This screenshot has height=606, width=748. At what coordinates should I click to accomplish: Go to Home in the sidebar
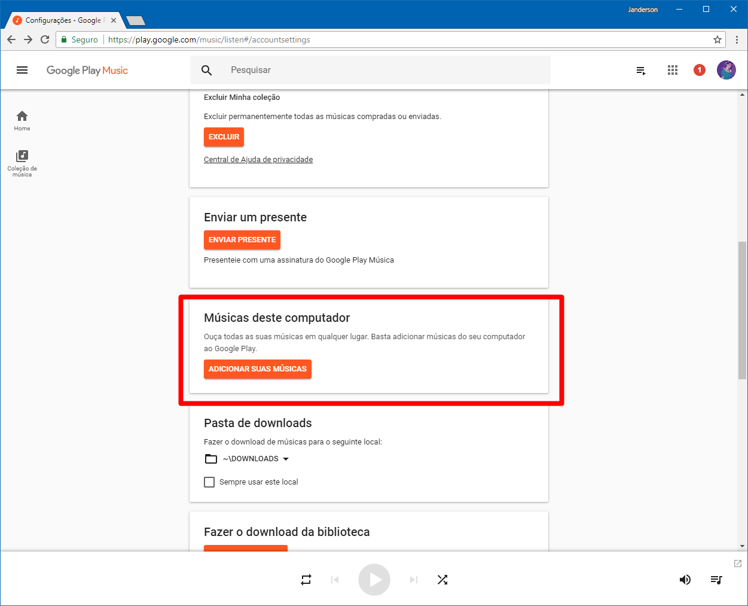22,120
